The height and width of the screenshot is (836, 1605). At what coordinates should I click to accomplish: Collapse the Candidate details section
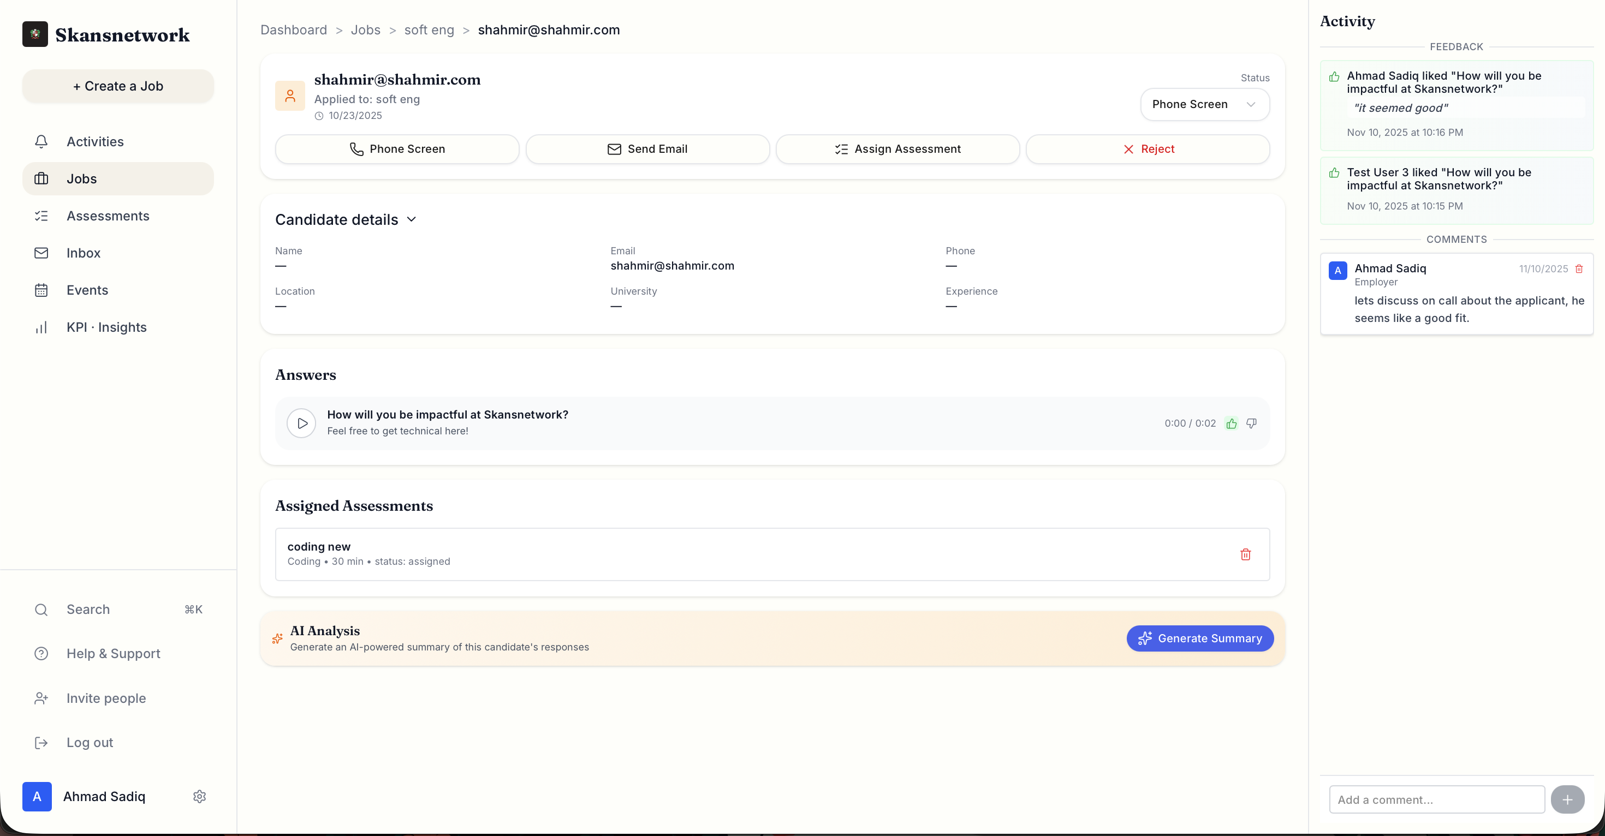(x=411, y=219)
